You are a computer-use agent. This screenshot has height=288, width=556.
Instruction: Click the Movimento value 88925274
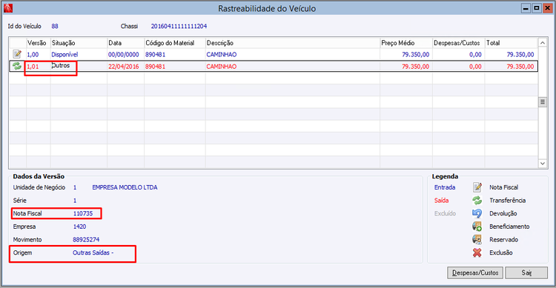(86, 239)
